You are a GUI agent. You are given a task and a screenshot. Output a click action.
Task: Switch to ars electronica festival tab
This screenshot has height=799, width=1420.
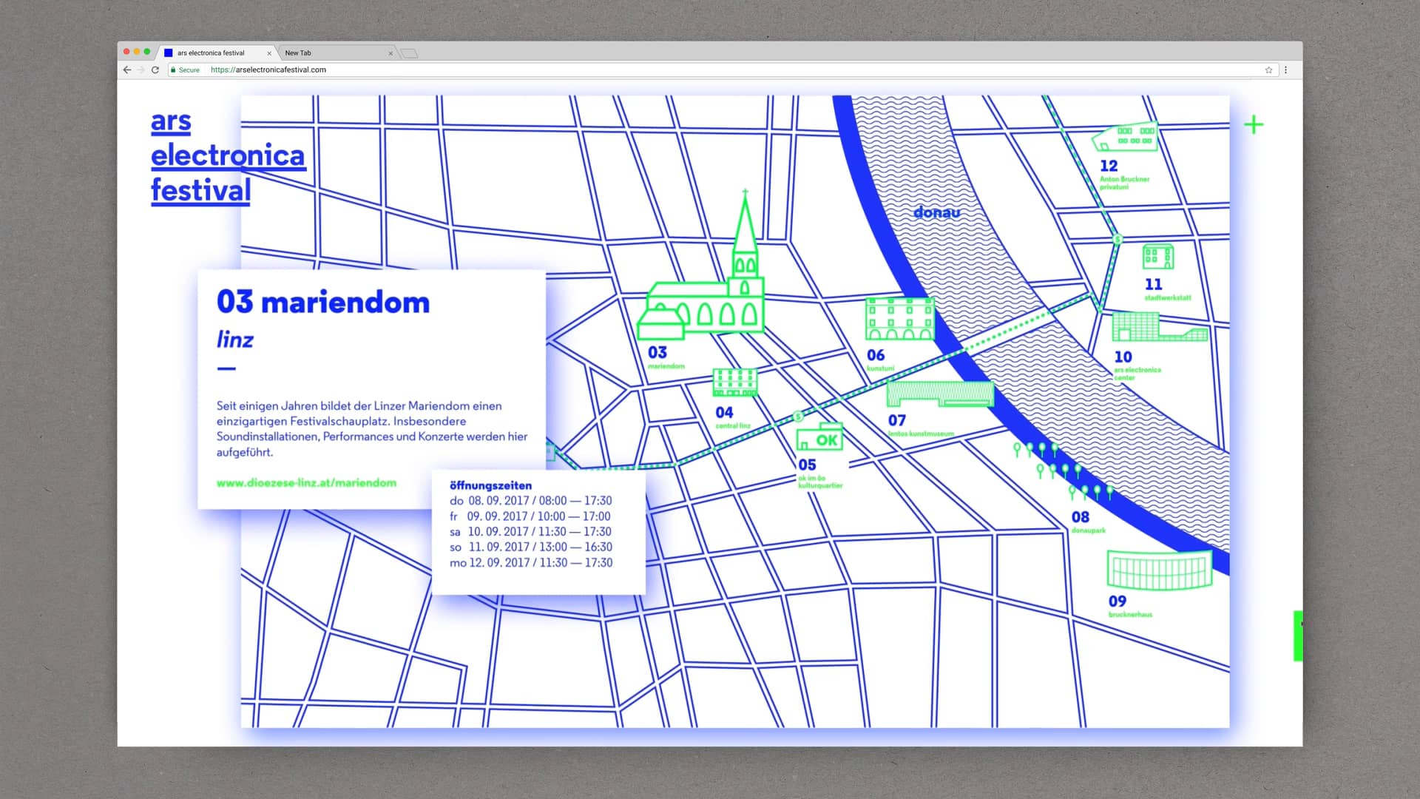click(x=218, y=53)
